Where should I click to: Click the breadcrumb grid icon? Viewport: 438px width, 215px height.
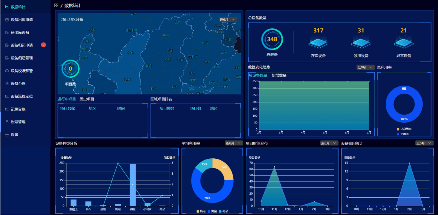(x=56, y=5)
